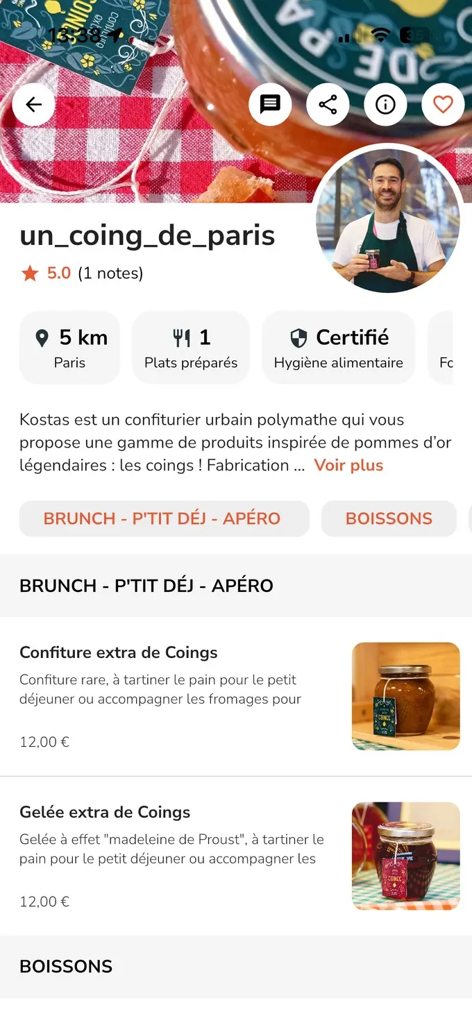Select the BRUNCH - P'TIT DÉJ - APÉRO chip
Screen dimensions: 472x1023
(165, 518)
